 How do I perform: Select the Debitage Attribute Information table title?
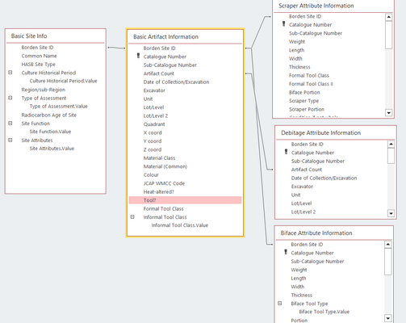(320, 132)
